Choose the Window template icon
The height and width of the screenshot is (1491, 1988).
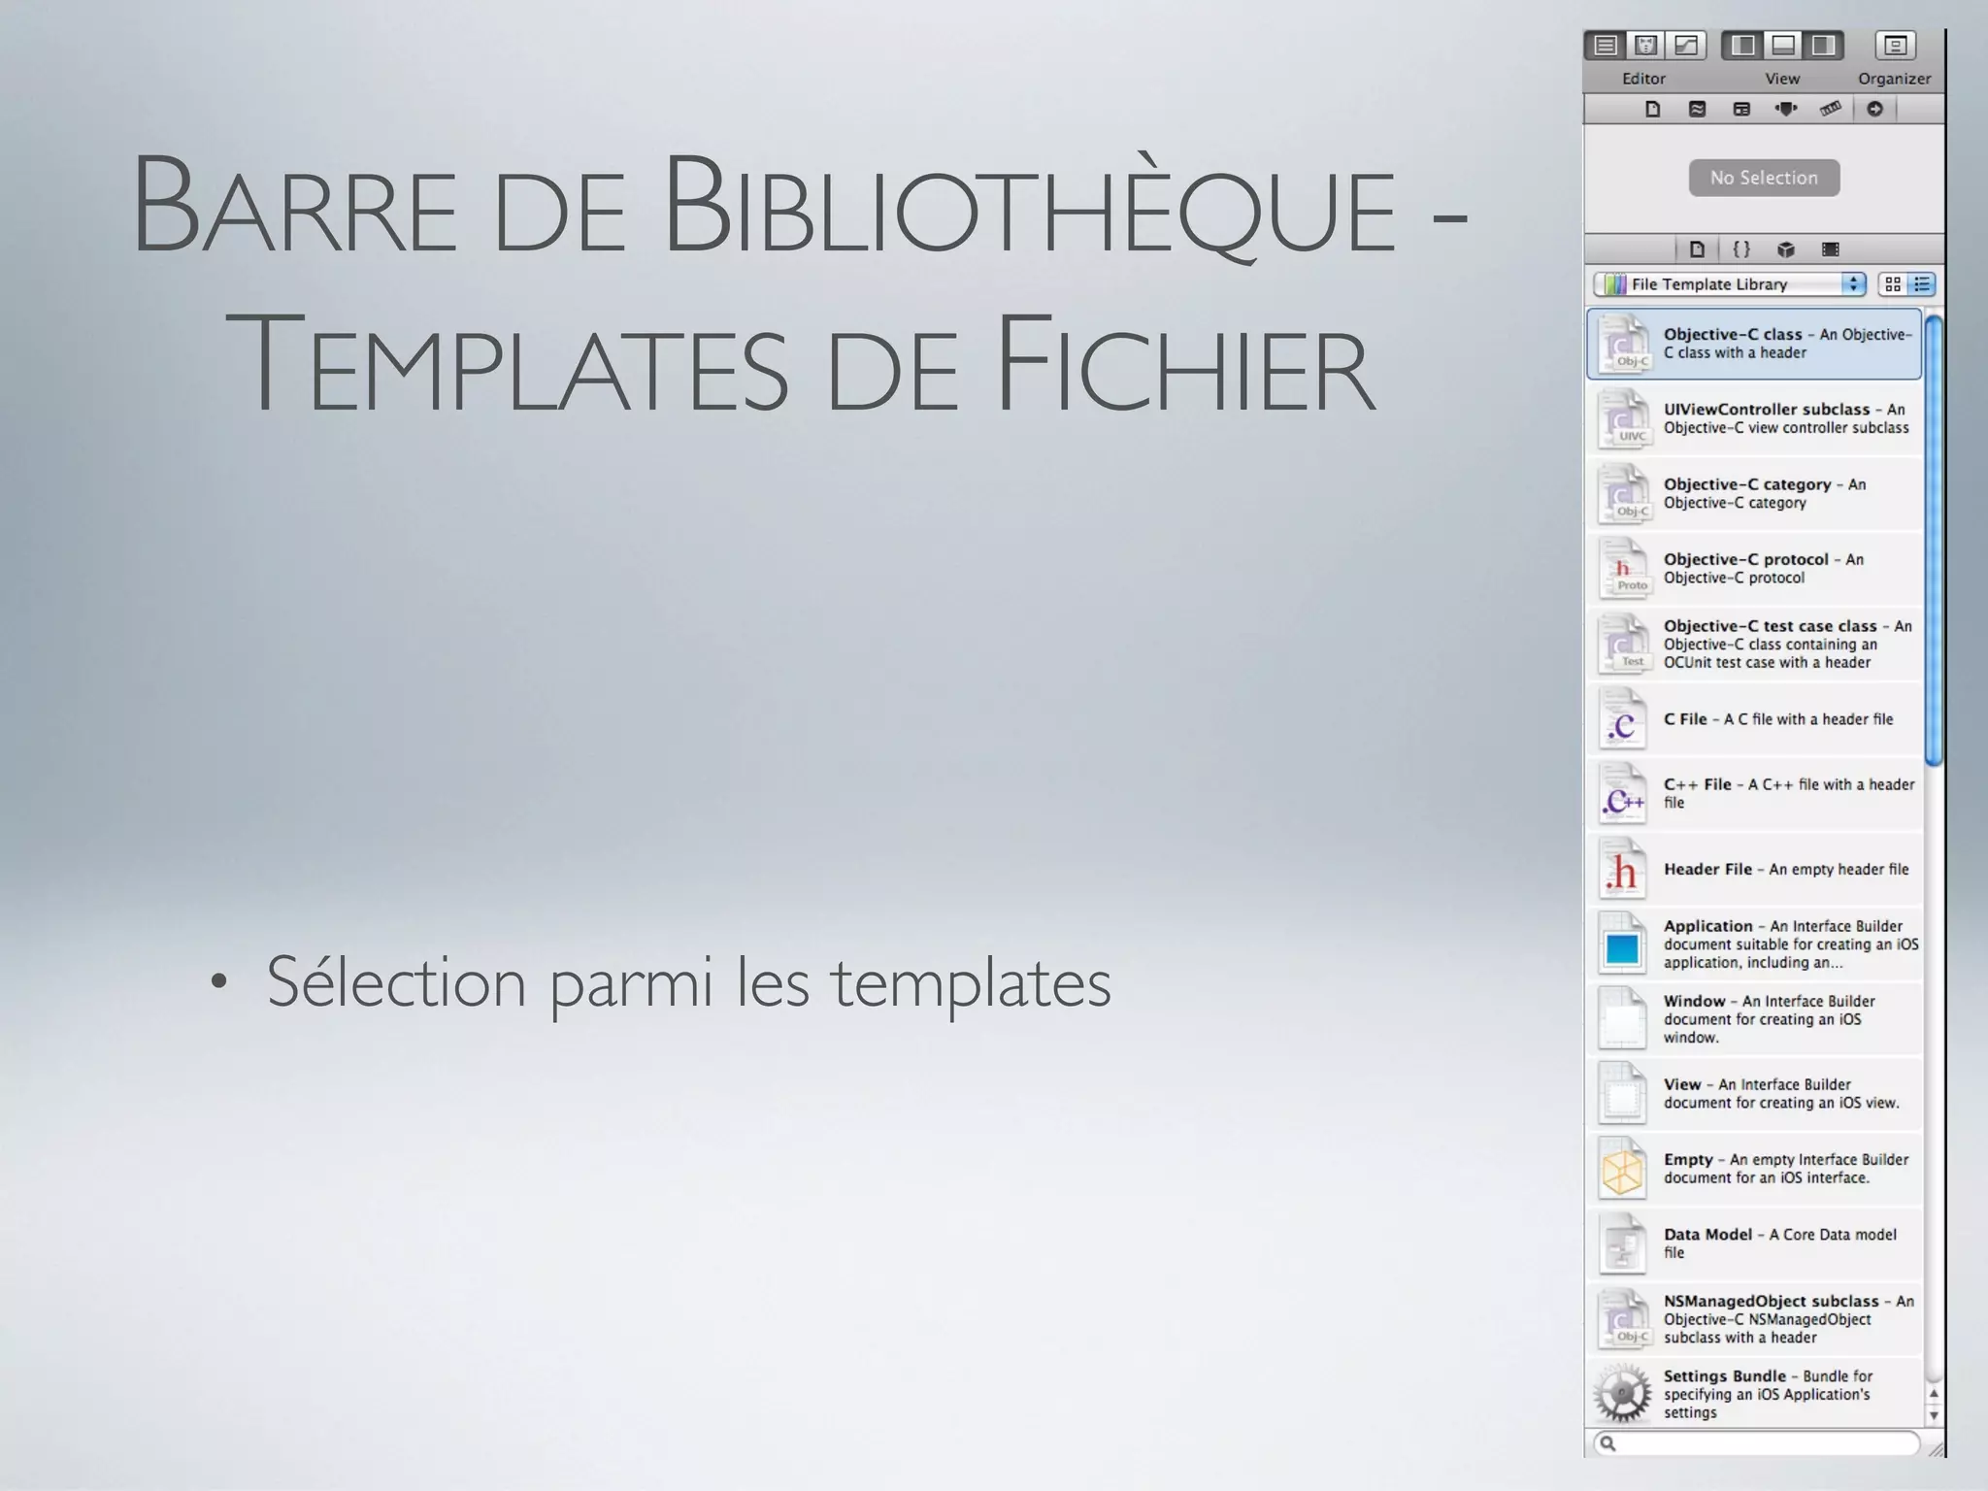[x=1622, y=1018]
